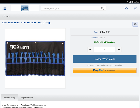Open the wishlist heart icon in header

click(x=126, y=8)
